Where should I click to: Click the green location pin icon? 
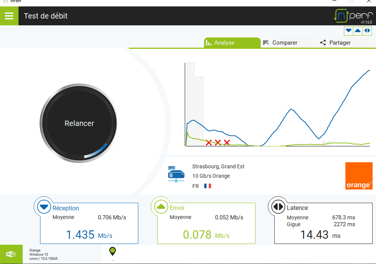point(112,251)
